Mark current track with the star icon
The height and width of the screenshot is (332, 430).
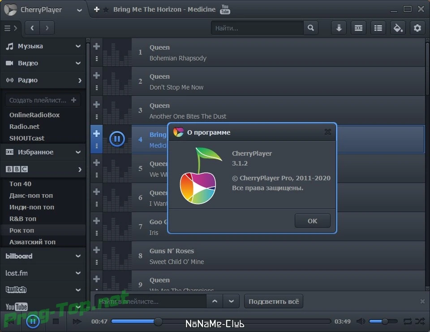coord(106,10)
